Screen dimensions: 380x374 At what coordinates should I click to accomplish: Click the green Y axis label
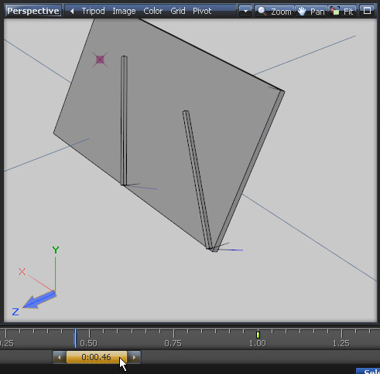[x=56, y=250]
